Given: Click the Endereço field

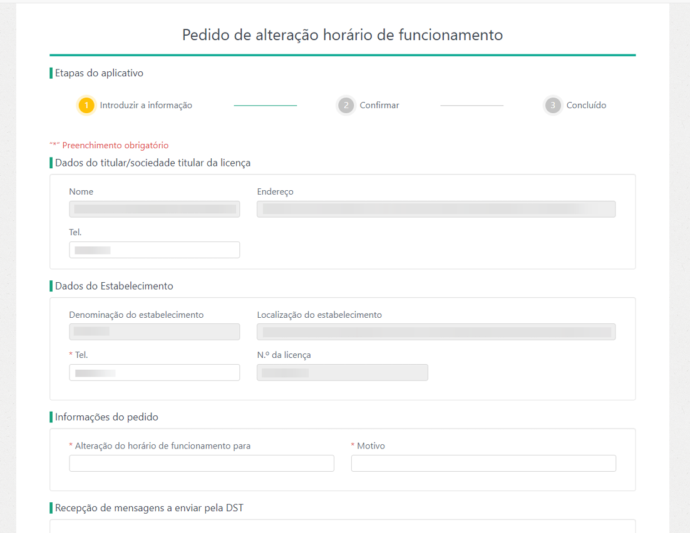Looking at the screenshot, I should pos(436,209).
